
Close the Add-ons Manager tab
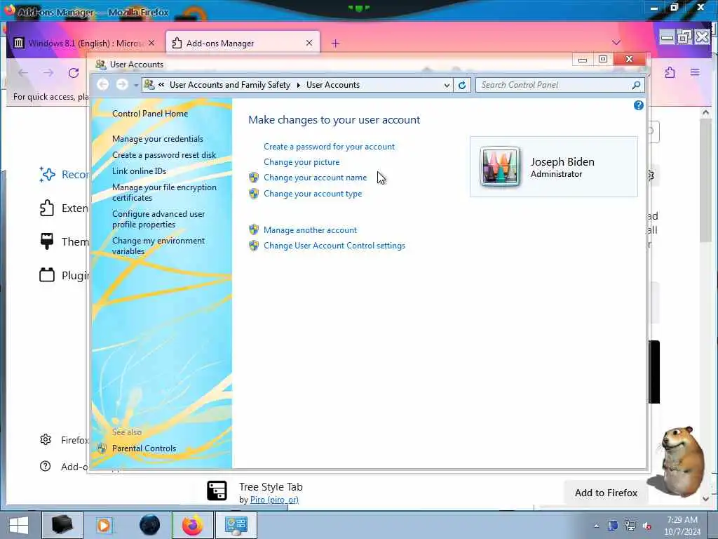pyautogui.click(x=309, y=43)
